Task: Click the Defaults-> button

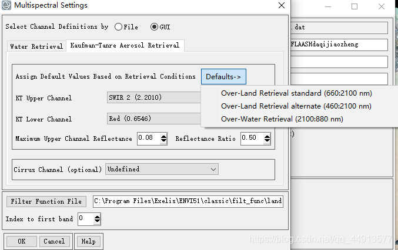Action: [223, 76]
